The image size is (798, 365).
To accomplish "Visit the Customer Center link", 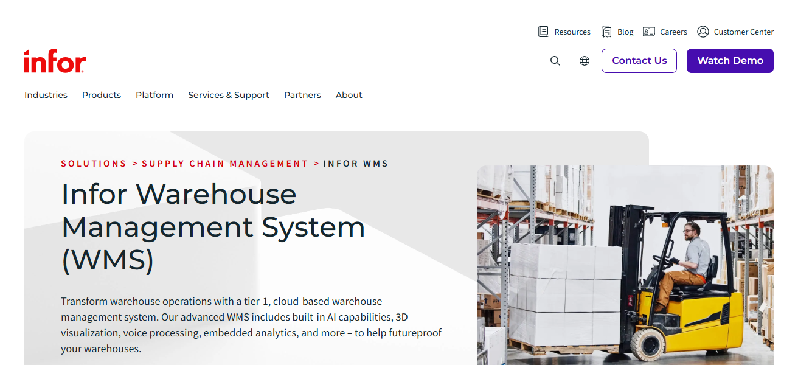I will pos(744,32).
